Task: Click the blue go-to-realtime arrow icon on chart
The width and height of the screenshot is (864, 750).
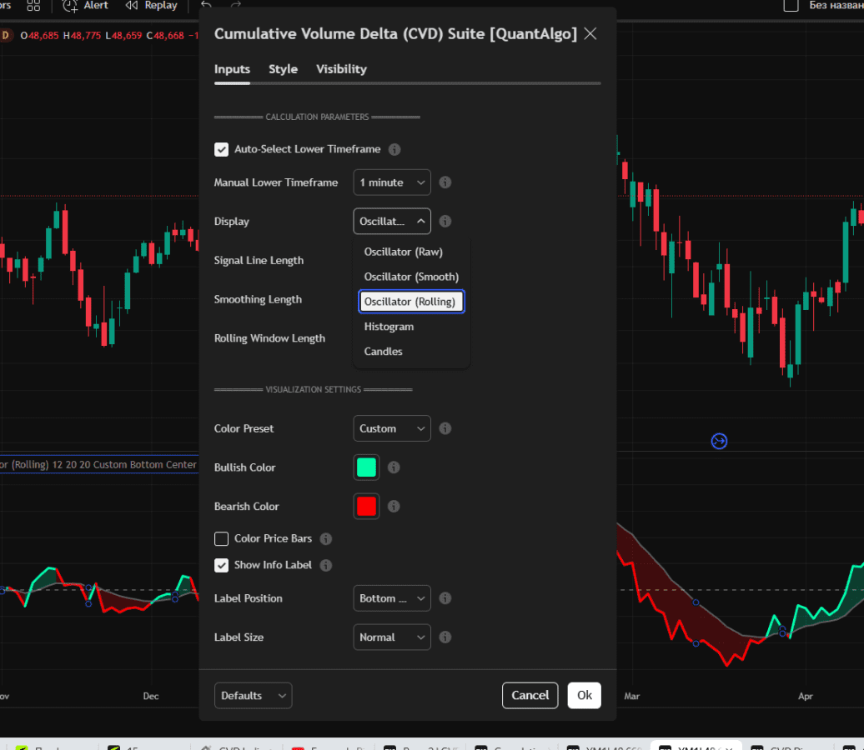Action: tap(719, 441)
